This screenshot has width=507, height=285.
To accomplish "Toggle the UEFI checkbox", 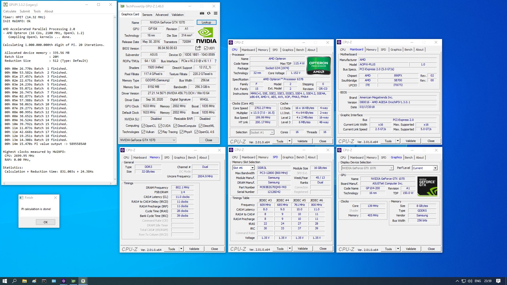I will point(206,48).
